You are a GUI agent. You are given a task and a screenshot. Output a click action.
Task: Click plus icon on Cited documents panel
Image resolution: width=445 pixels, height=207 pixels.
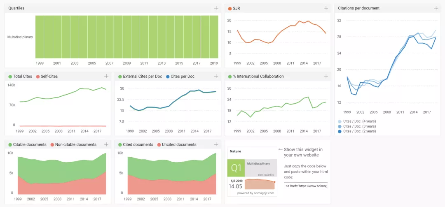(216, 144)
